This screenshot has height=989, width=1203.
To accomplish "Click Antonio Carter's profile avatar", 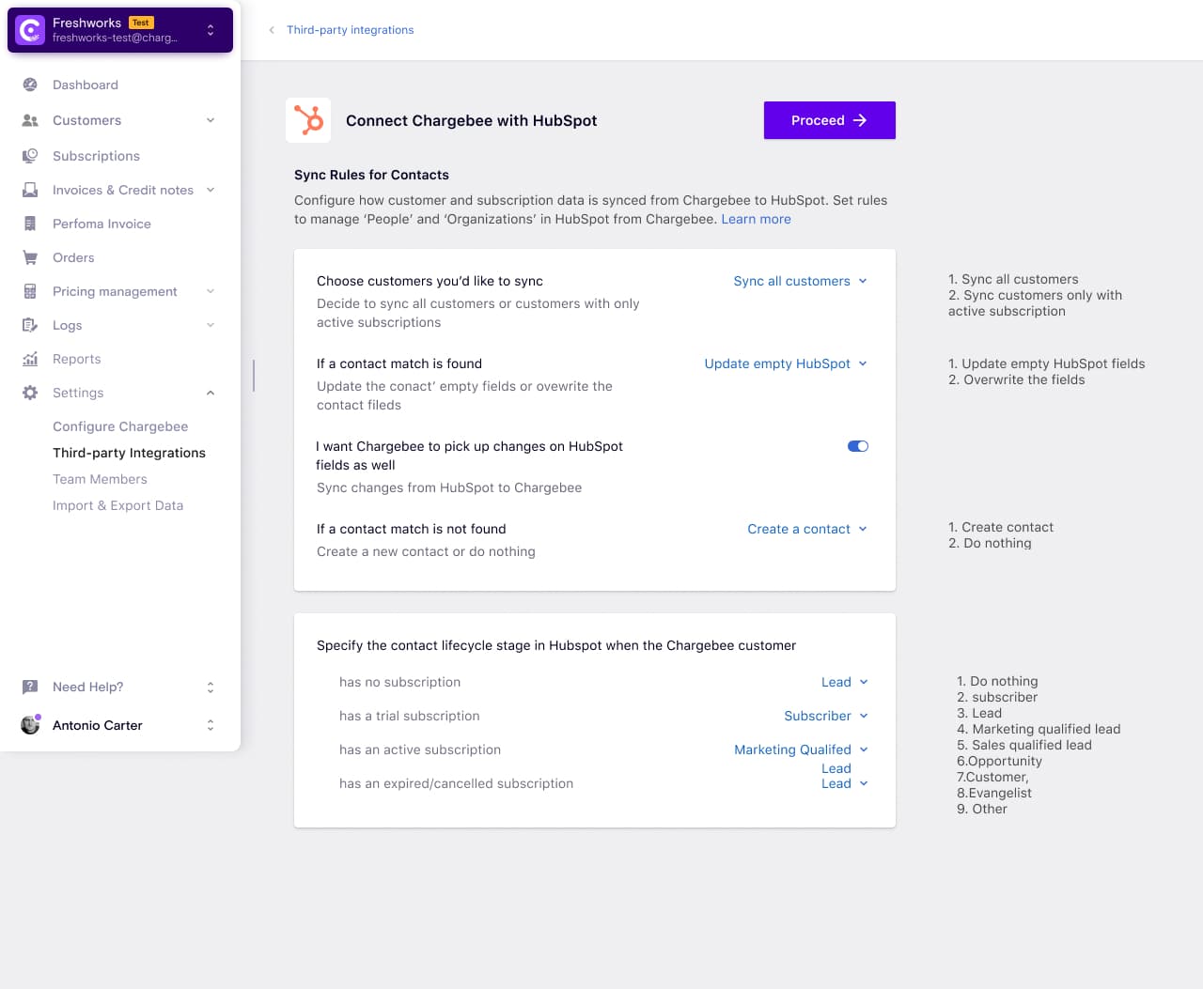I will click(x=30, y=724).
